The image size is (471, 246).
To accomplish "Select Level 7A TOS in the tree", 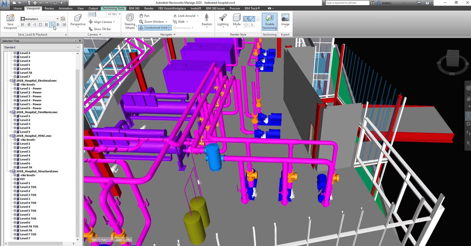I will [x=29, y=227].
